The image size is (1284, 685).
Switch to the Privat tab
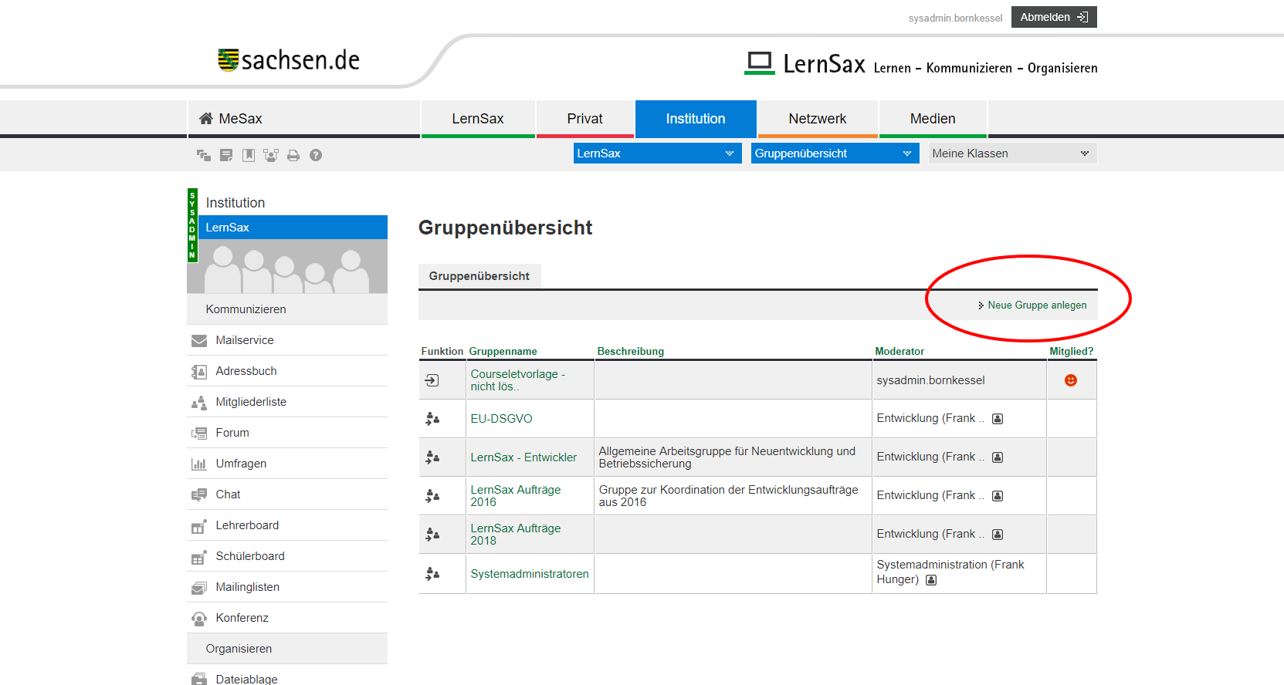pyautogui.click(x=584, y=119)
